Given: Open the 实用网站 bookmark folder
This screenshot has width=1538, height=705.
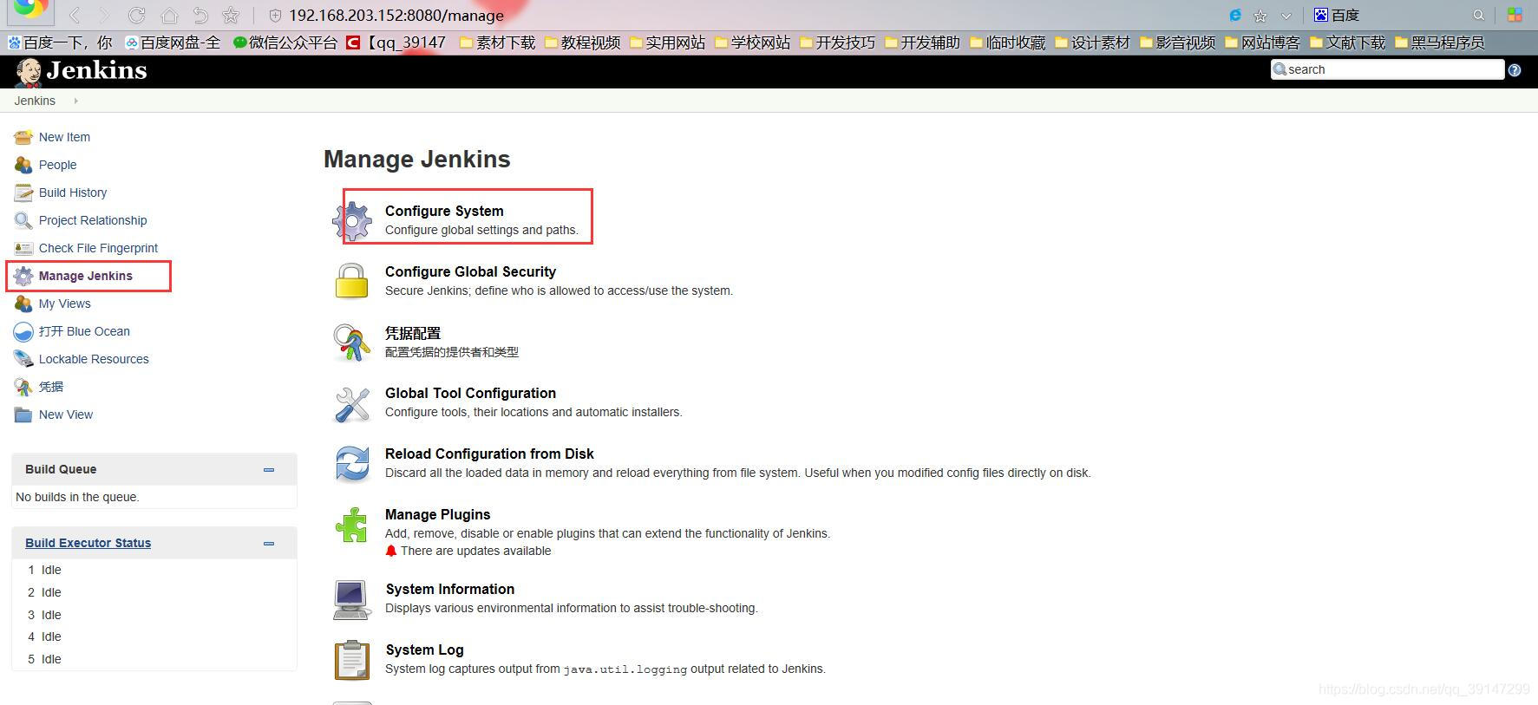Looking at the screenshot, I should [x=667, y=42].
